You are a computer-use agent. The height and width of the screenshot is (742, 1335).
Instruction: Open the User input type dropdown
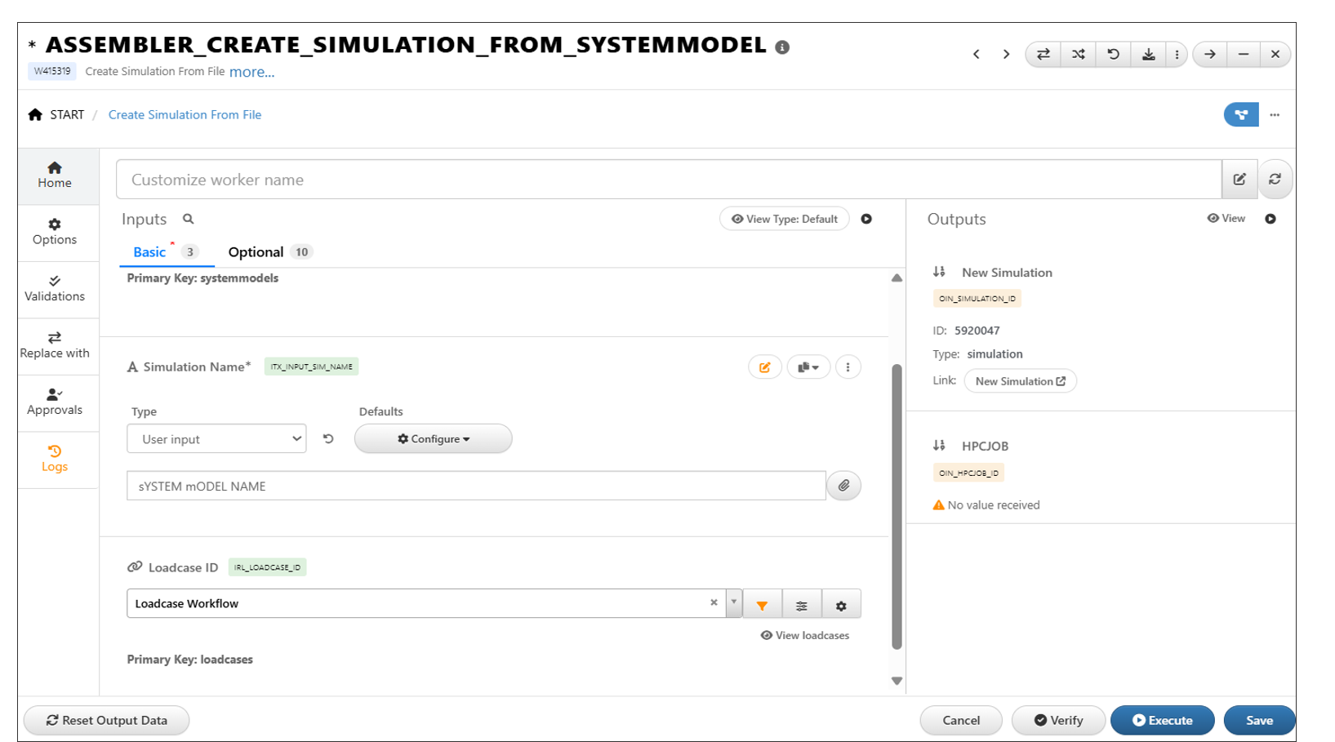216,439
